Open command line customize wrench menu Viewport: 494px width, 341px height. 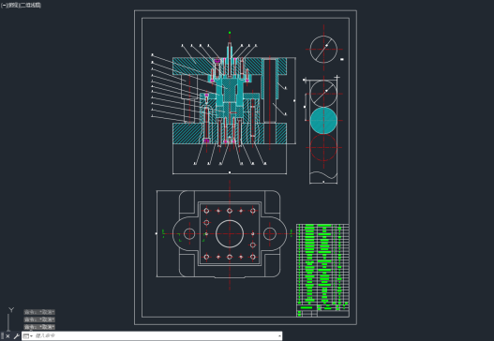pyautogui.click(x=16, y=336)
